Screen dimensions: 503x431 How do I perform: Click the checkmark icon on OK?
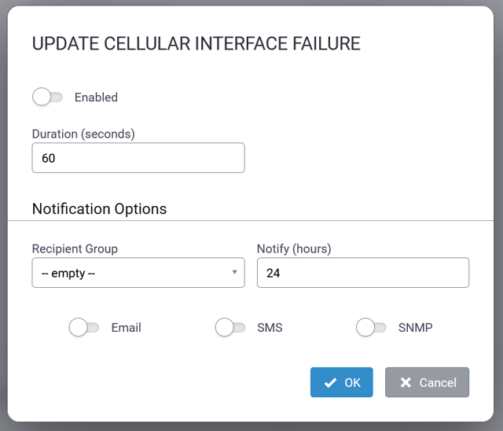(x=330, y=383)
